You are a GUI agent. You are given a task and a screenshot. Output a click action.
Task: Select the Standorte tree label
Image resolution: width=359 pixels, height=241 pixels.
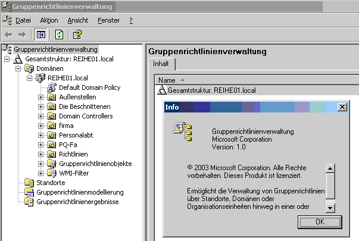point(51,183)
